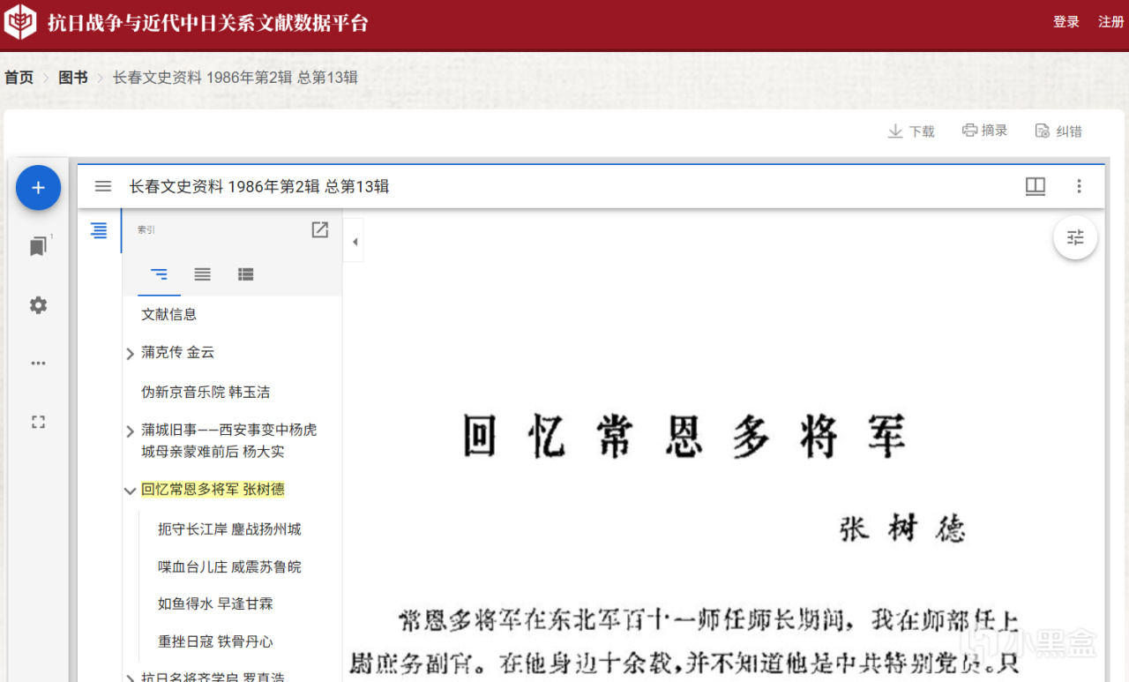The width and height of the screenshot is (1129, 682).
Task: Open the vertical three-dot options menu
Action: [x=1079, y=186]
